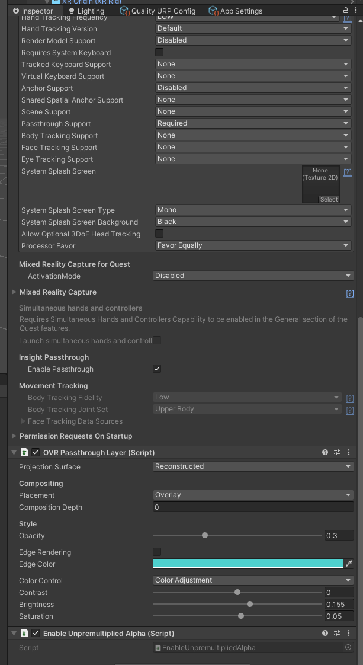This screenshot has width=363, height=665.
Task: Click the Edge Color swatch
Action: pos(248,564)
